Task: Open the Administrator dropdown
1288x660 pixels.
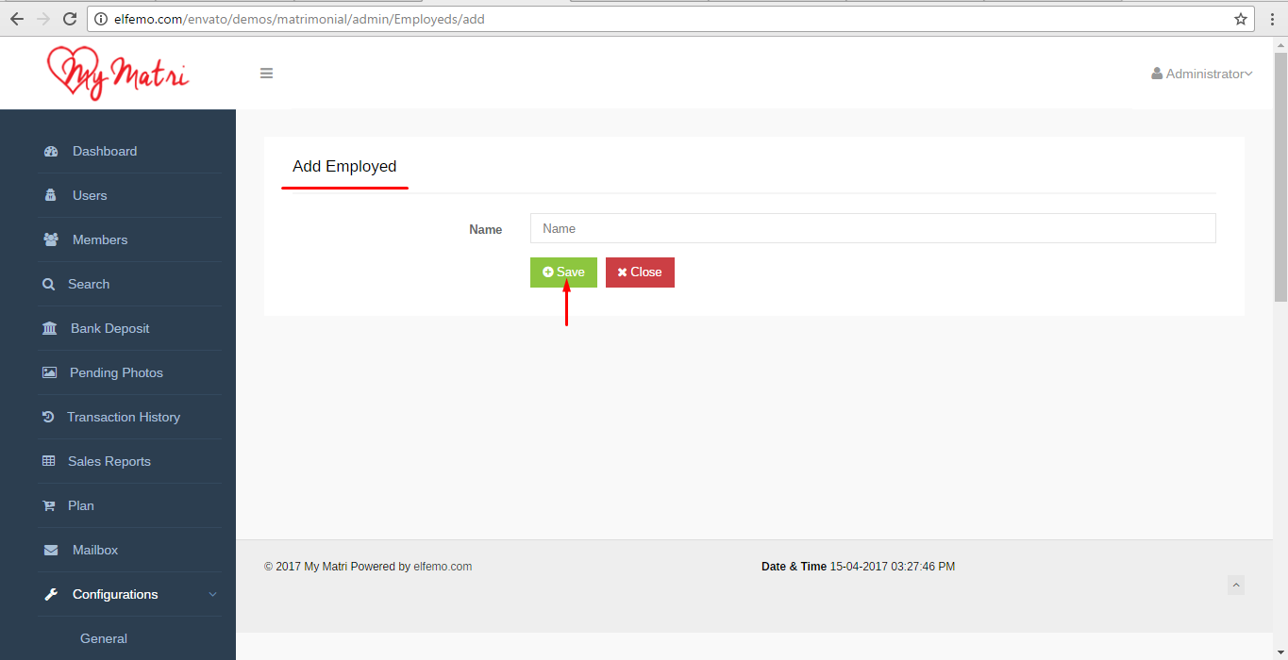Action: (1202, 74)
